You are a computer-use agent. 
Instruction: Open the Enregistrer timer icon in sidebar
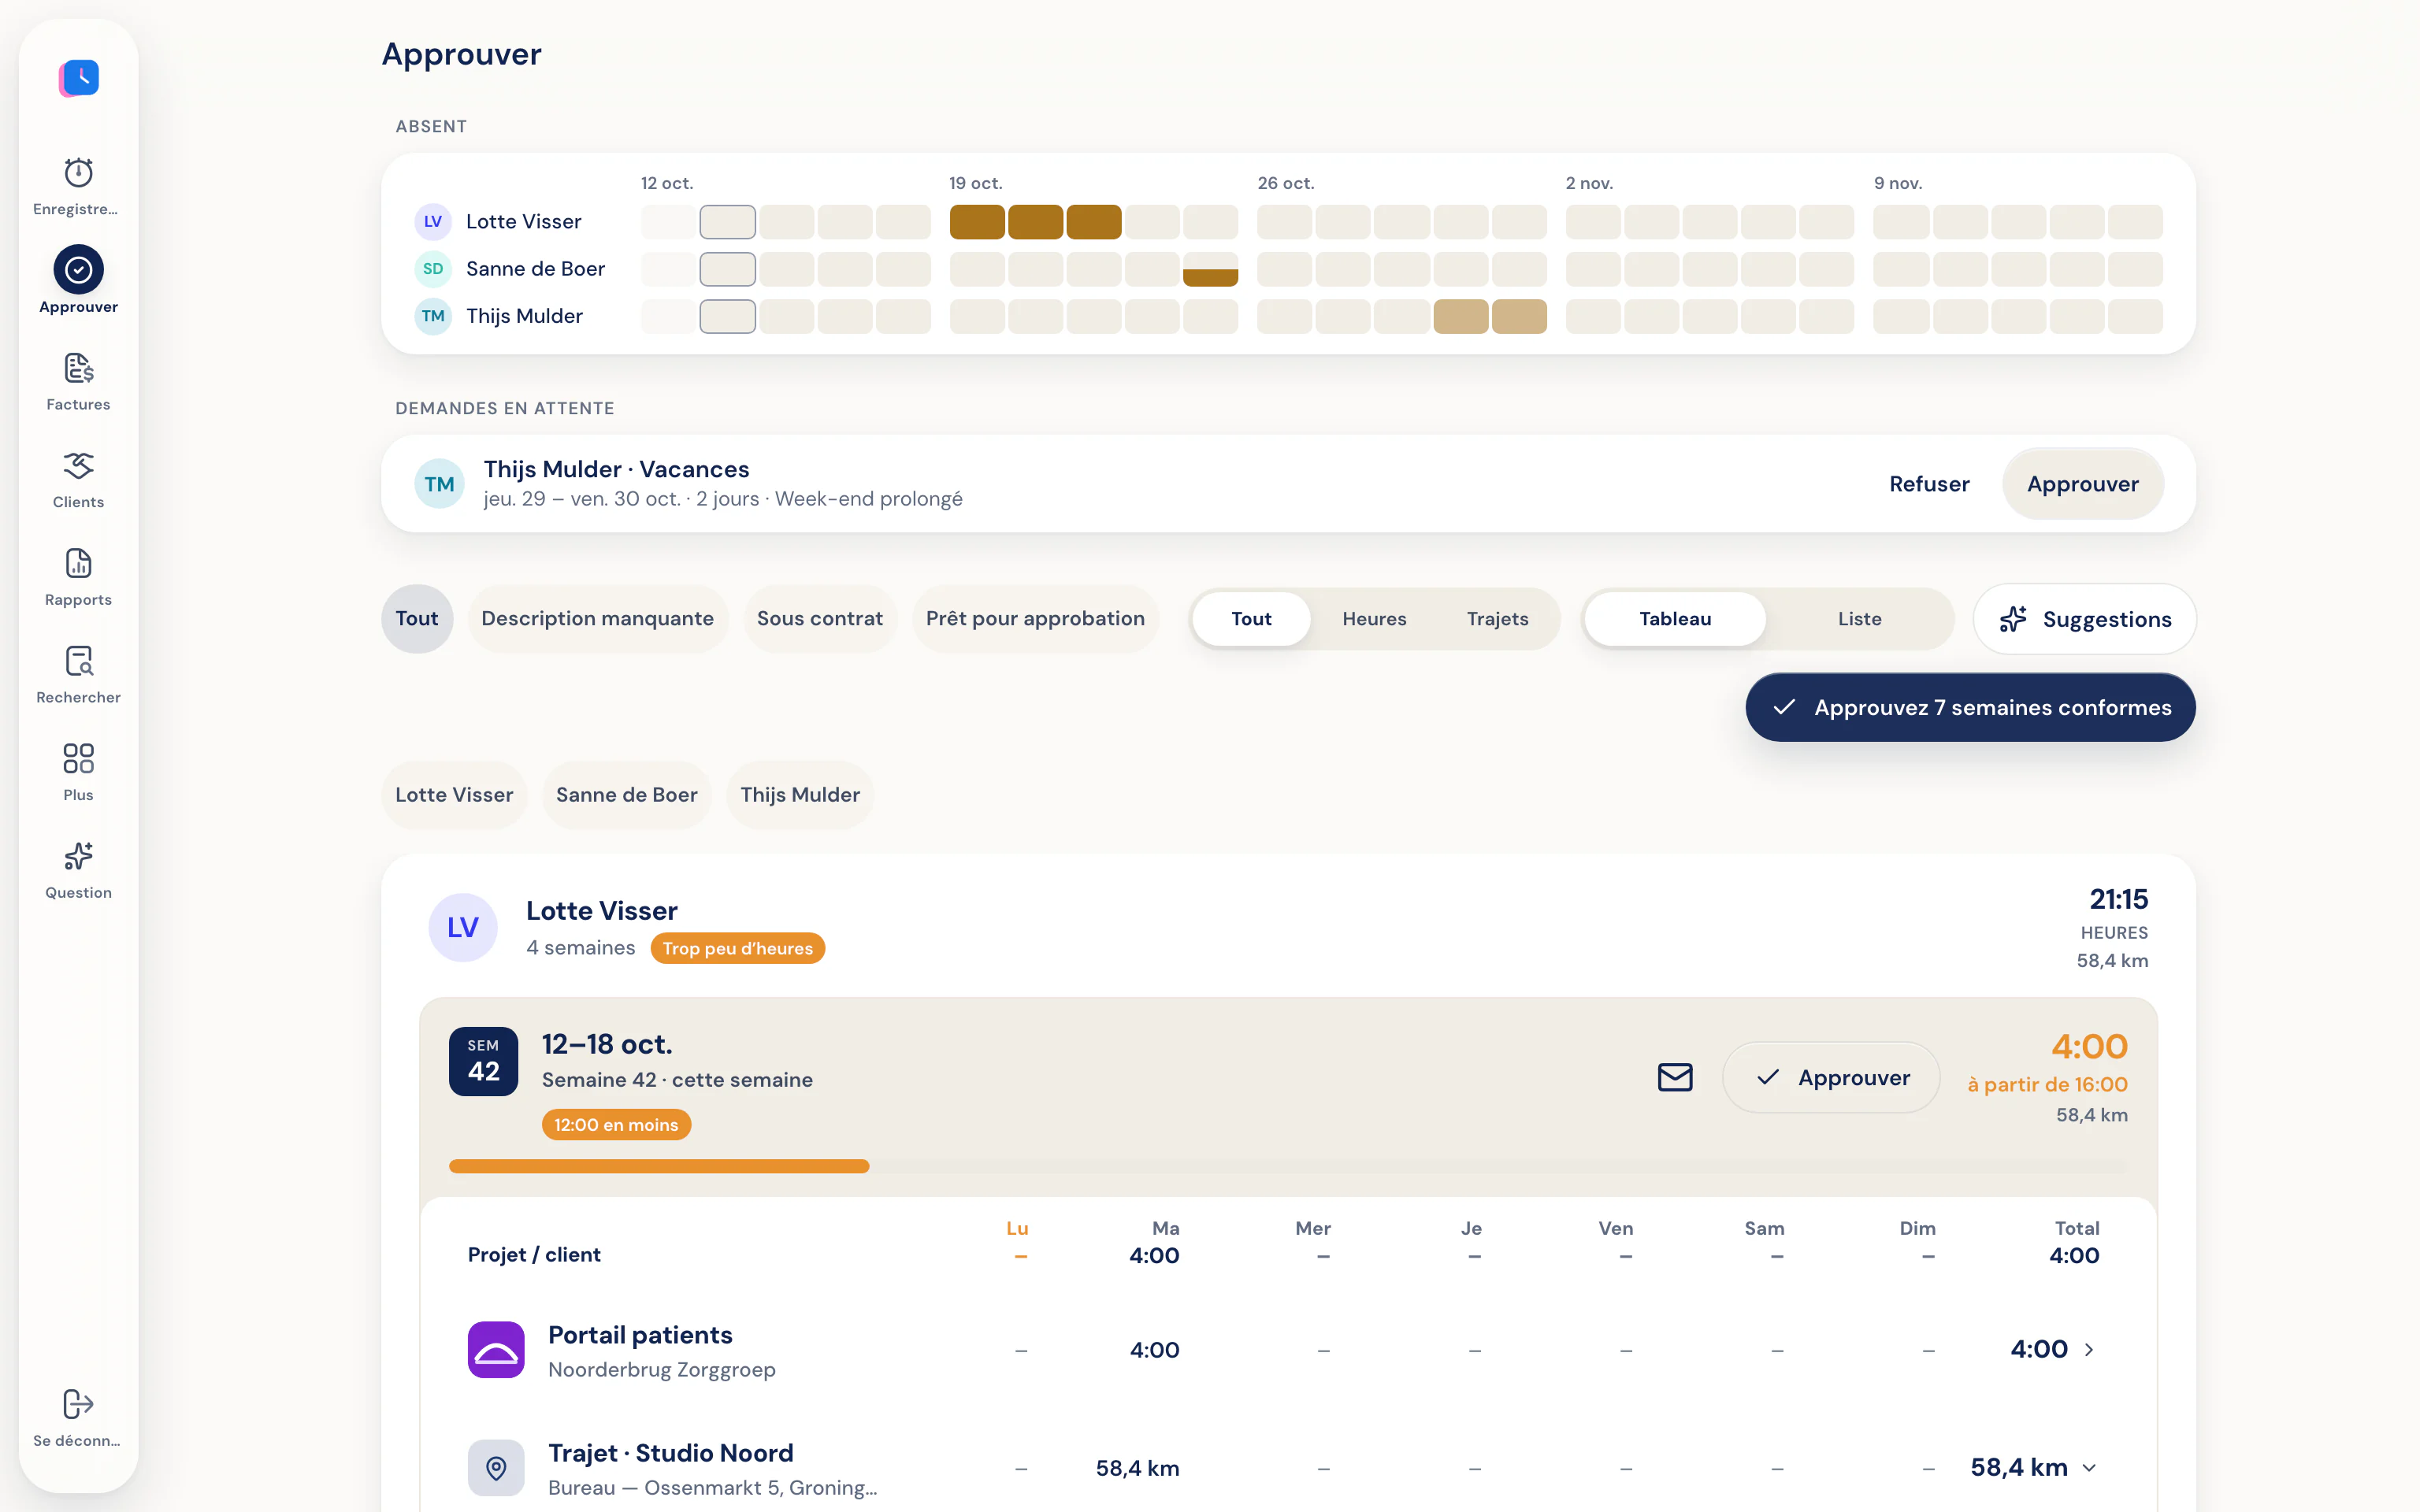pos(78,172)
